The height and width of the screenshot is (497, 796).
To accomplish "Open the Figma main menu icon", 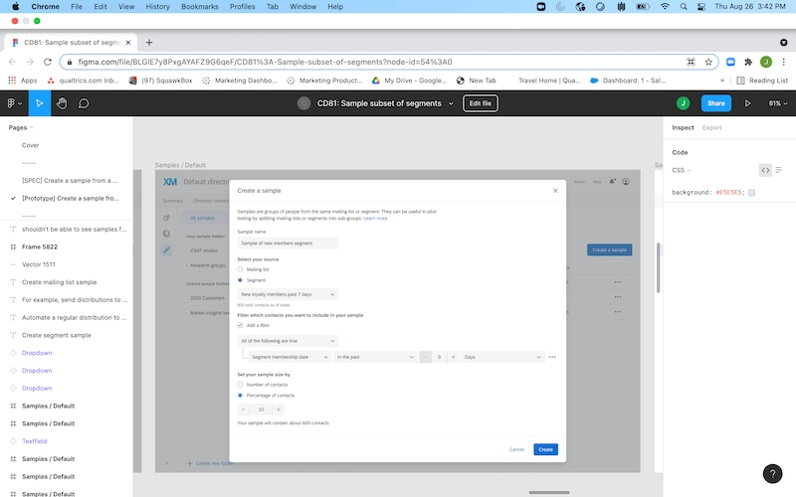I will [x=14, y=103].
